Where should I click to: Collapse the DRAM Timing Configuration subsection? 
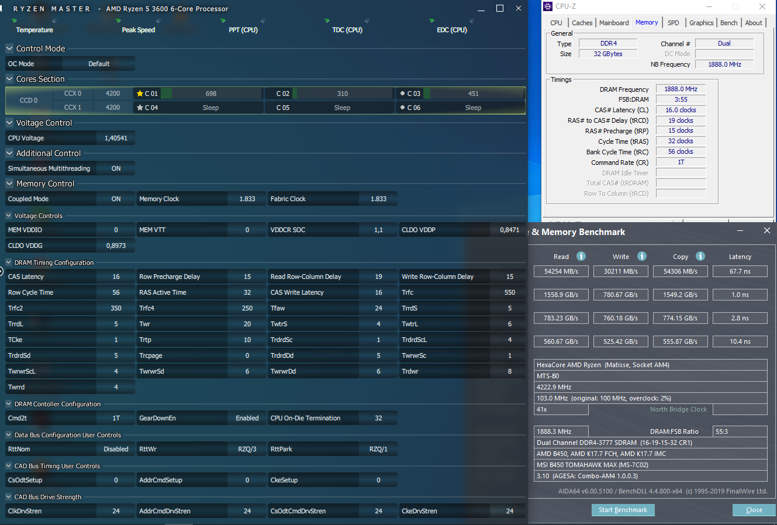click(9, 262)
